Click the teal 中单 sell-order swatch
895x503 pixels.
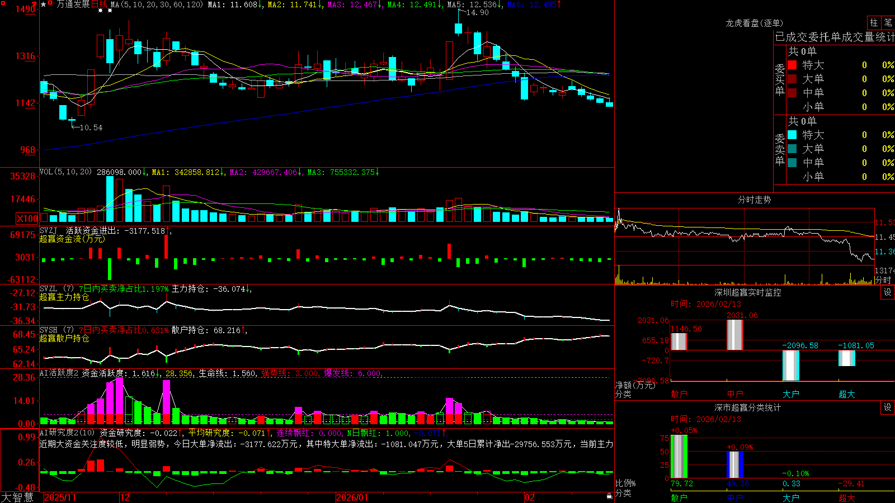792,163
